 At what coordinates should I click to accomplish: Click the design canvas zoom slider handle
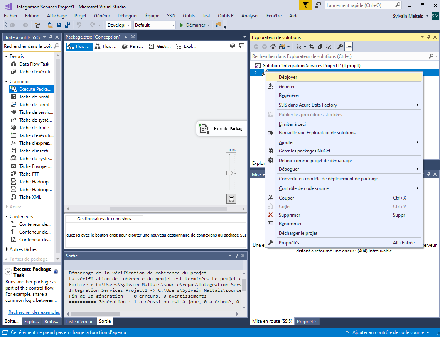pos(230,173)
